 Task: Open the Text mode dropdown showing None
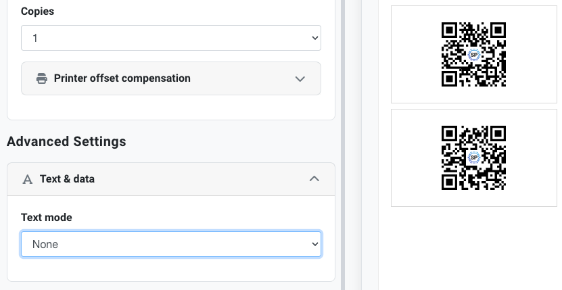click(x=171, y=244)
